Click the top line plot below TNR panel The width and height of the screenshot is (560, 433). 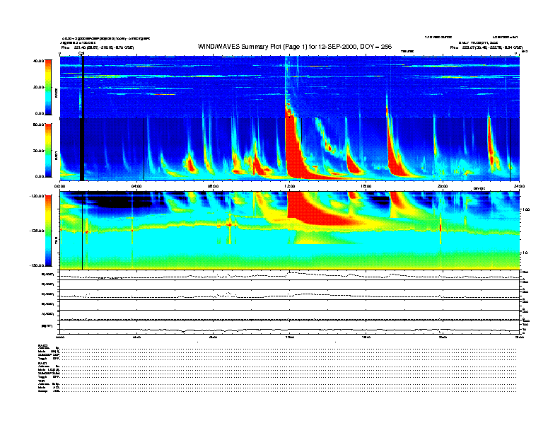point(289,275)
